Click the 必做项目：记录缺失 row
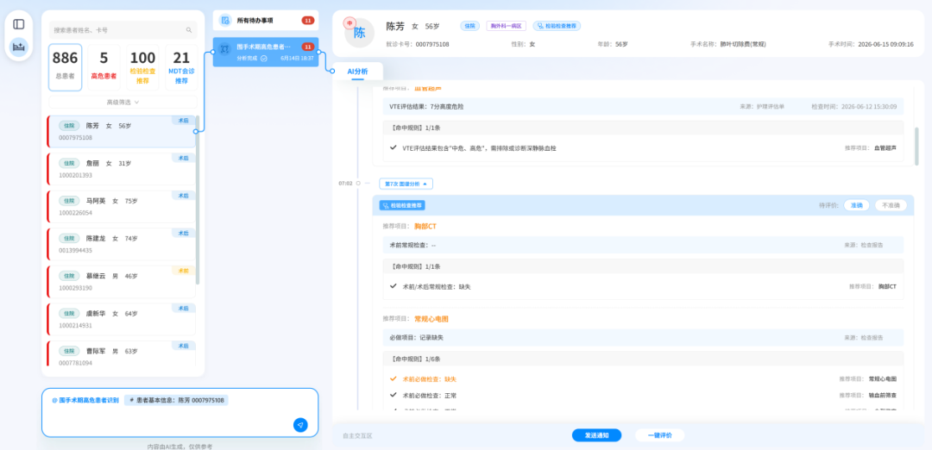Viewport: 932px width, 450px height. tap(643, 337)
